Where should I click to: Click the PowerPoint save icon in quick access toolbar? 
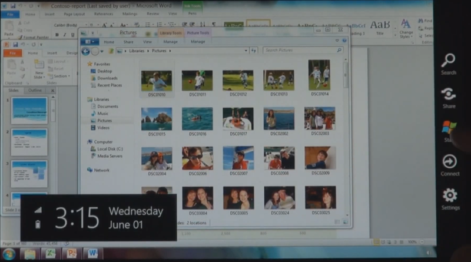click(x=15, y=45)
